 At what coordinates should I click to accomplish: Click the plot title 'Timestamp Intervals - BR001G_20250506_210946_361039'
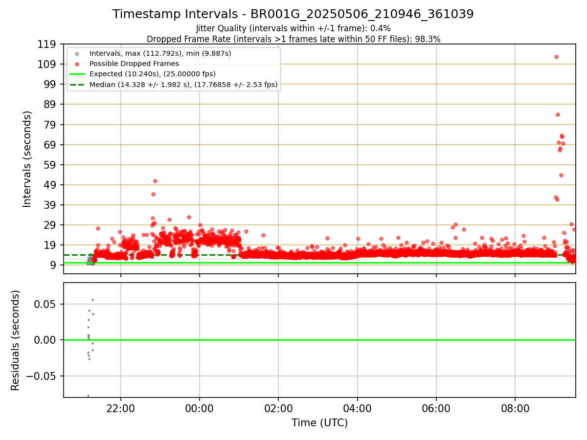(293, 14)
